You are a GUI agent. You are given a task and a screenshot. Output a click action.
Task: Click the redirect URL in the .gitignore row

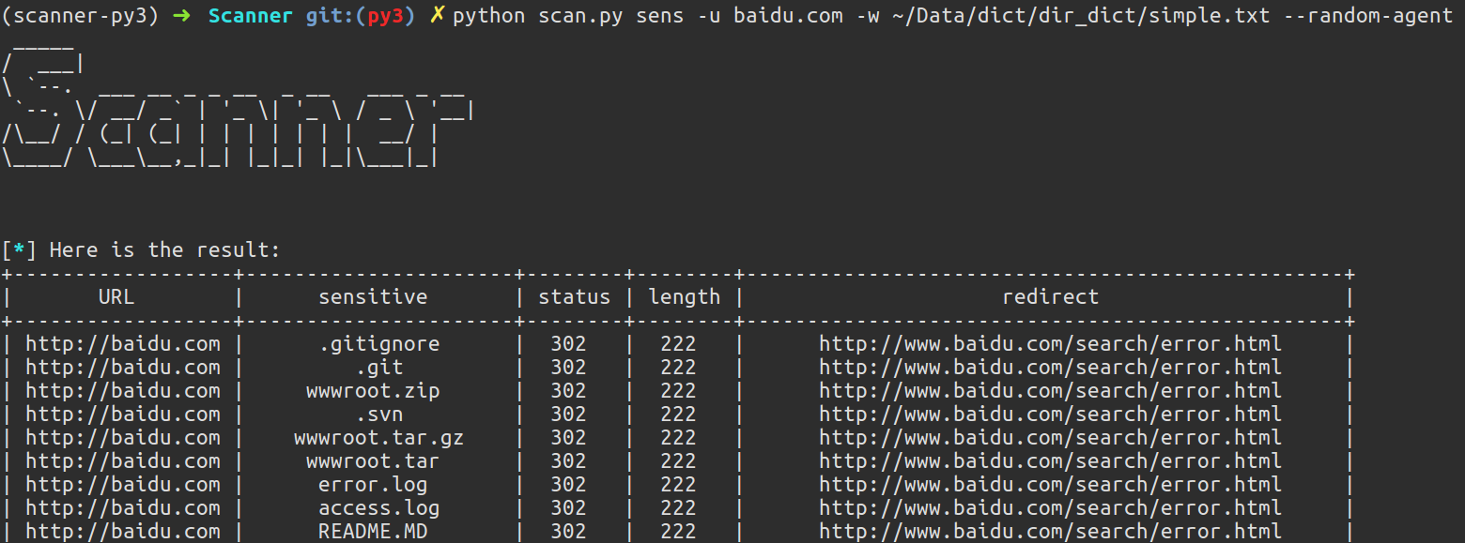pos(1050,344)
